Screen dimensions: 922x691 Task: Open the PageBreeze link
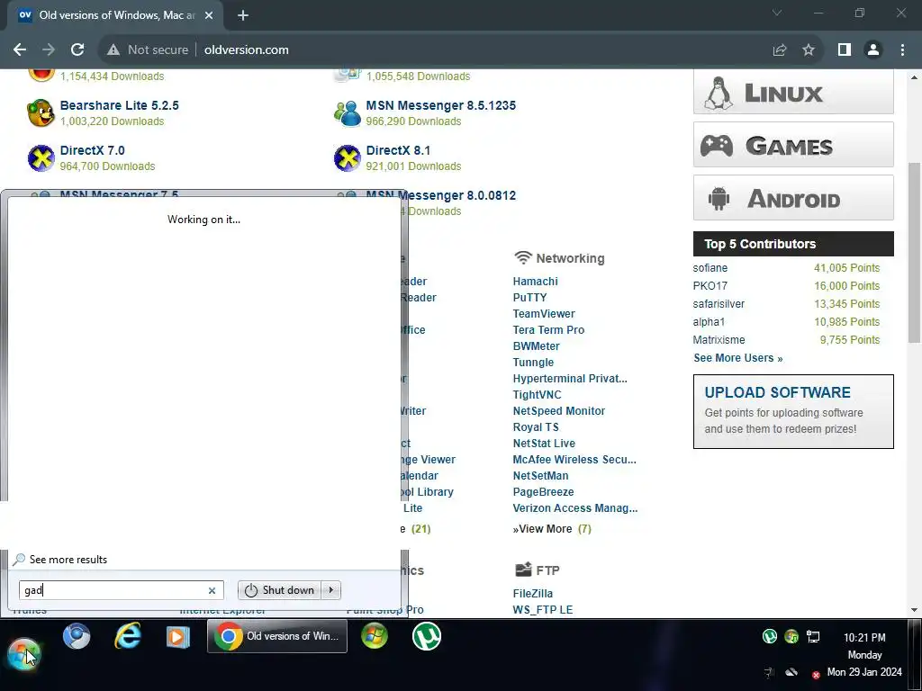pos(543,492)
